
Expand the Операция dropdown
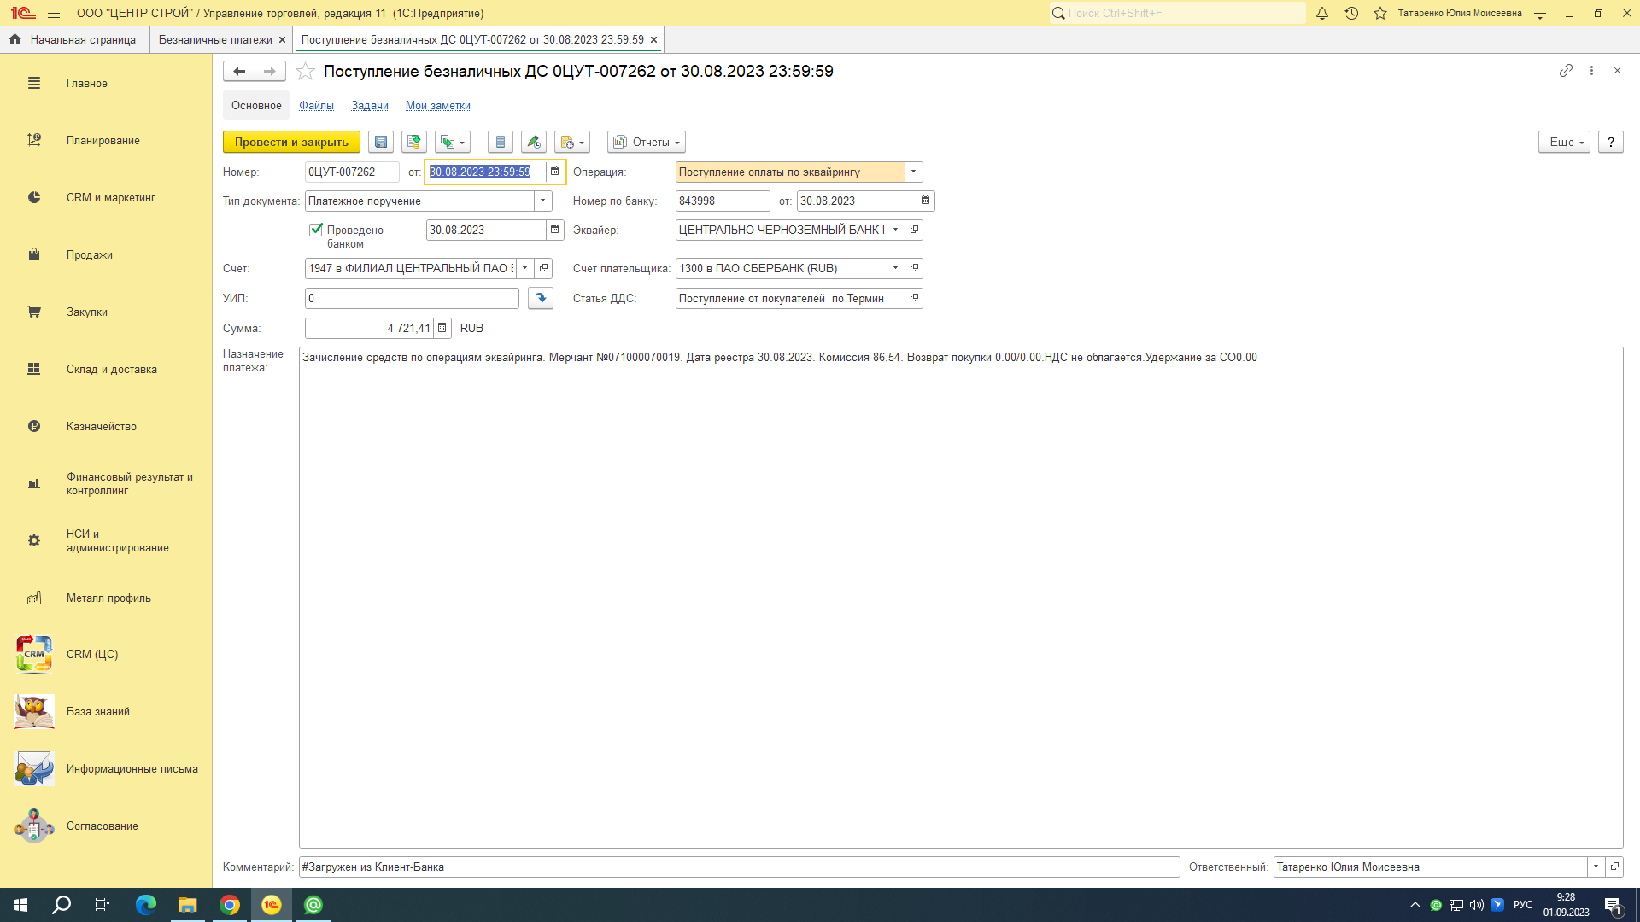click(913, 172)
